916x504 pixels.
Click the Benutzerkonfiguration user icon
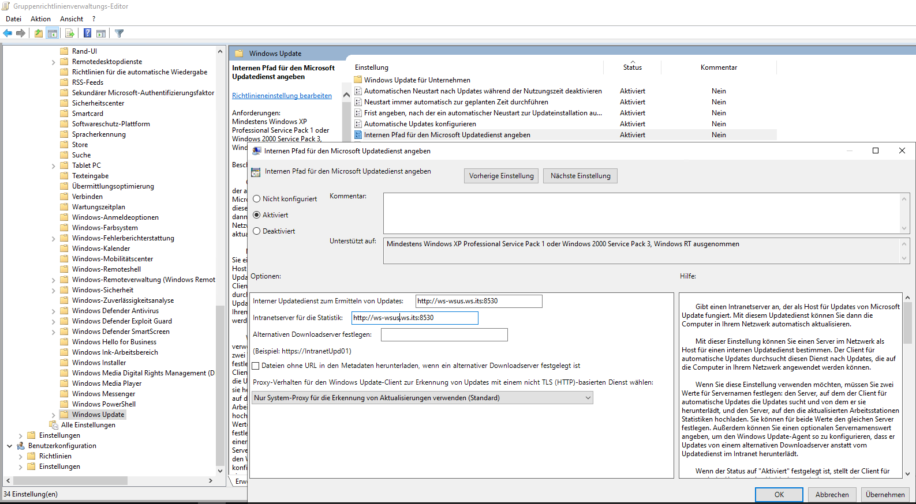[x=21, y=446]
